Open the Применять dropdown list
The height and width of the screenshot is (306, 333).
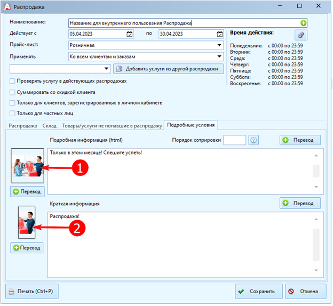[x=219, y=57]
